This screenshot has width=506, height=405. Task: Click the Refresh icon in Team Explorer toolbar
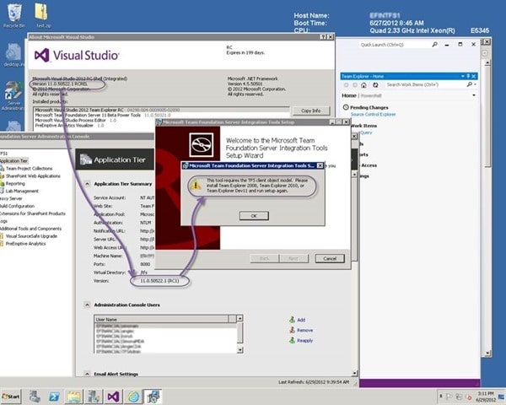pyautogui.click(x=375, y=85)
